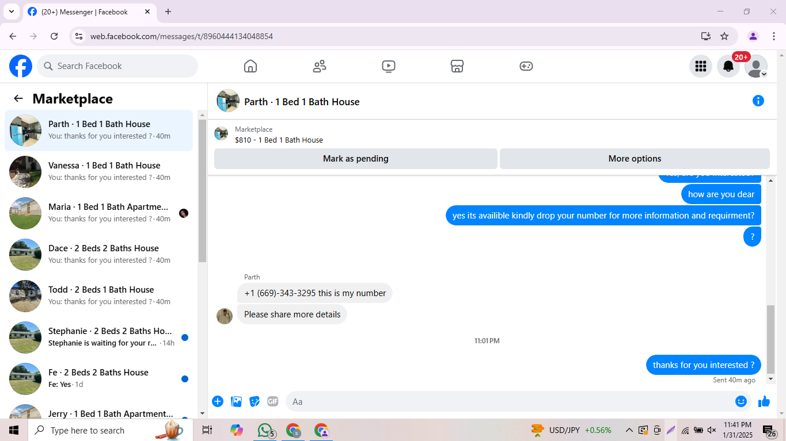Open the account profile avatar menu
Screen dimensions: 786x441
coord(756,66)
